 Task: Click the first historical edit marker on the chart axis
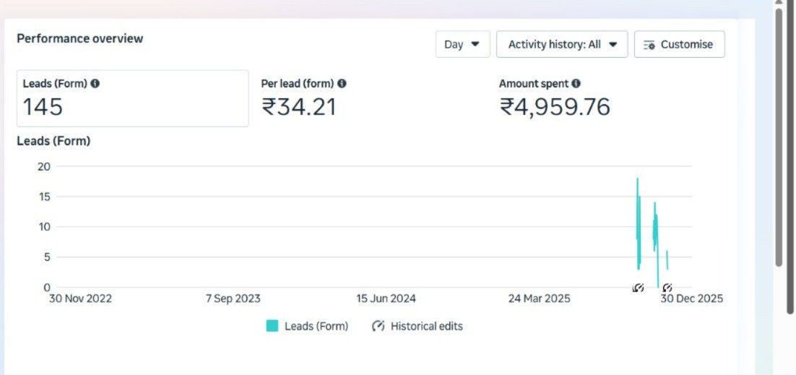(638, 288)
